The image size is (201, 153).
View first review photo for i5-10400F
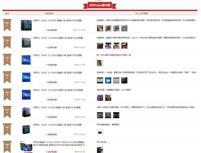click(100, 98)
